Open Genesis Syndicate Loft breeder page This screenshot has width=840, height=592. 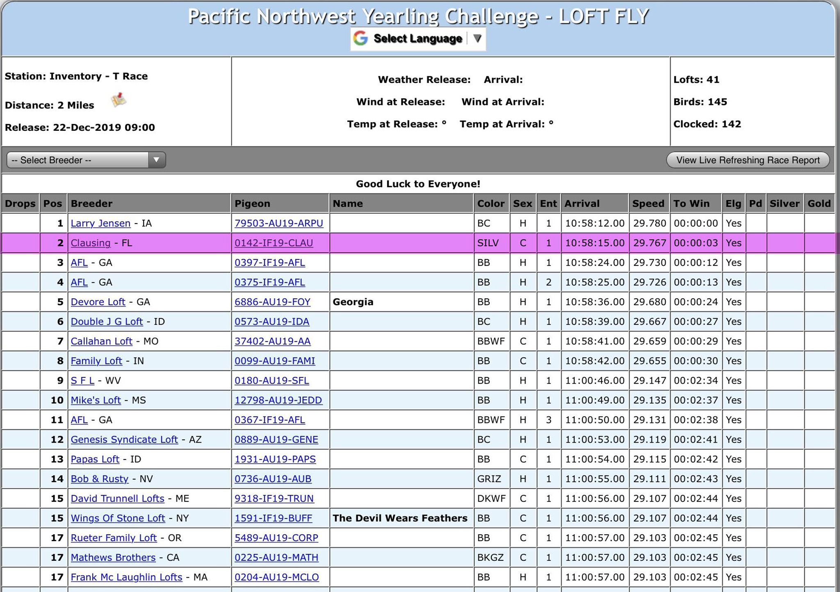click(x=124, y=439)
